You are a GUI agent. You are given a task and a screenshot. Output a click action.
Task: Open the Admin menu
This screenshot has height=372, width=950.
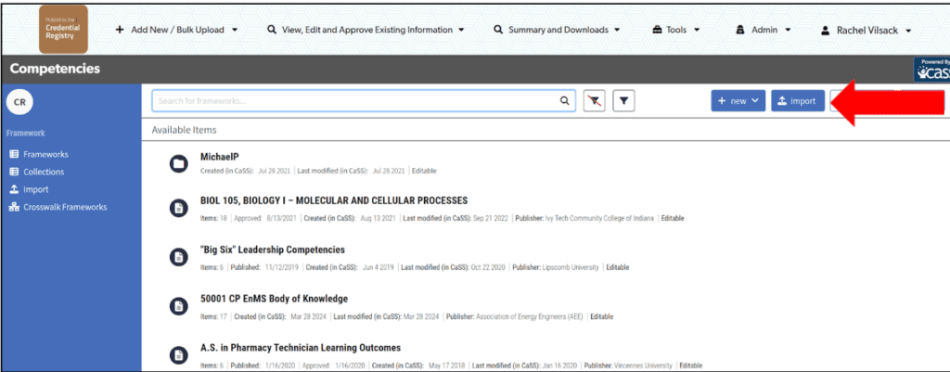764,30
